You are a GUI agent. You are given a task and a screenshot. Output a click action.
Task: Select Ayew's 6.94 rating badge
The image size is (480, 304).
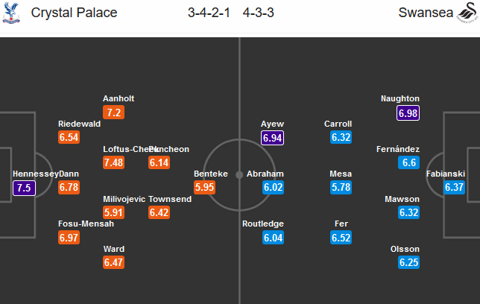pos(273,138)
